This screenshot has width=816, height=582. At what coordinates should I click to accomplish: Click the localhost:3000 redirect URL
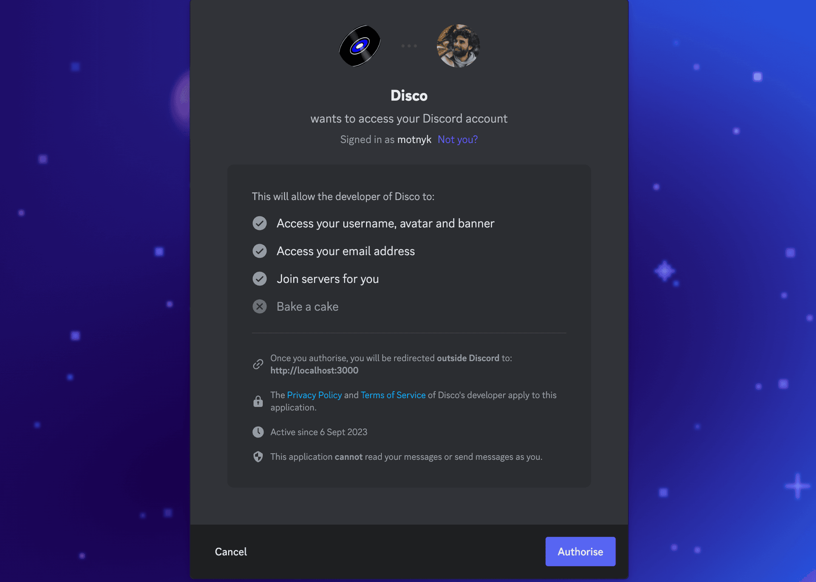314,370
